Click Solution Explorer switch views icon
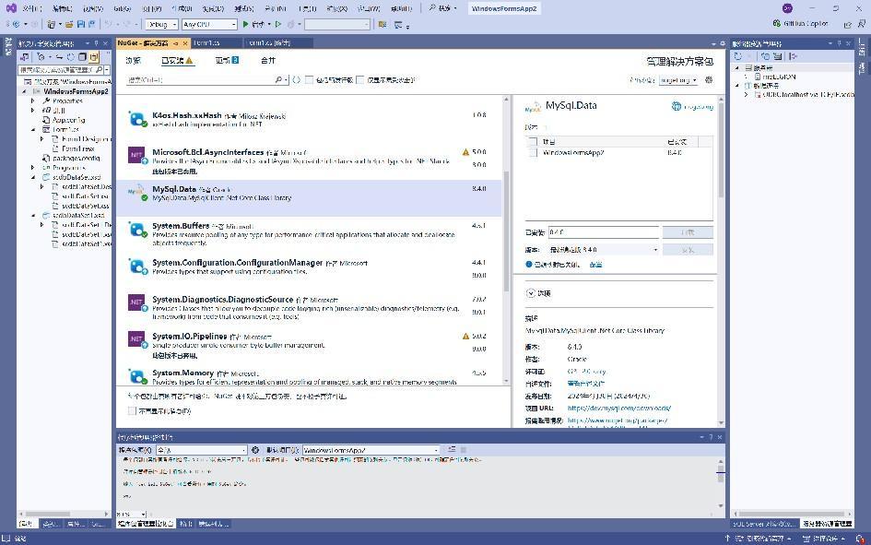 pos(25,56)
